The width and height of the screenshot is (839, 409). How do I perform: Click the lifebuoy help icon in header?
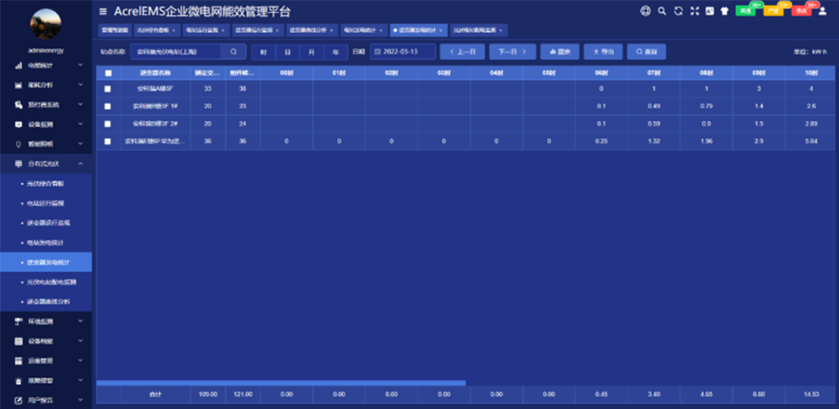(x=645, y=11)
